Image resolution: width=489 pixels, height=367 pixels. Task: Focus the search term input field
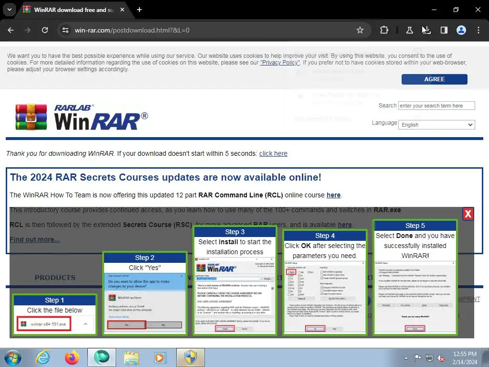436,106
